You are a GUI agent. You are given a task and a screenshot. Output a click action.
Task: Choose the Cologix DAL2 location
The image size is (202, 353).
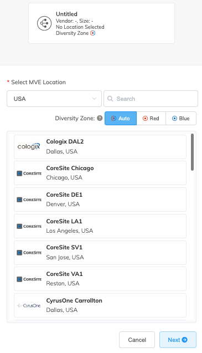click(x=100, y=147)
